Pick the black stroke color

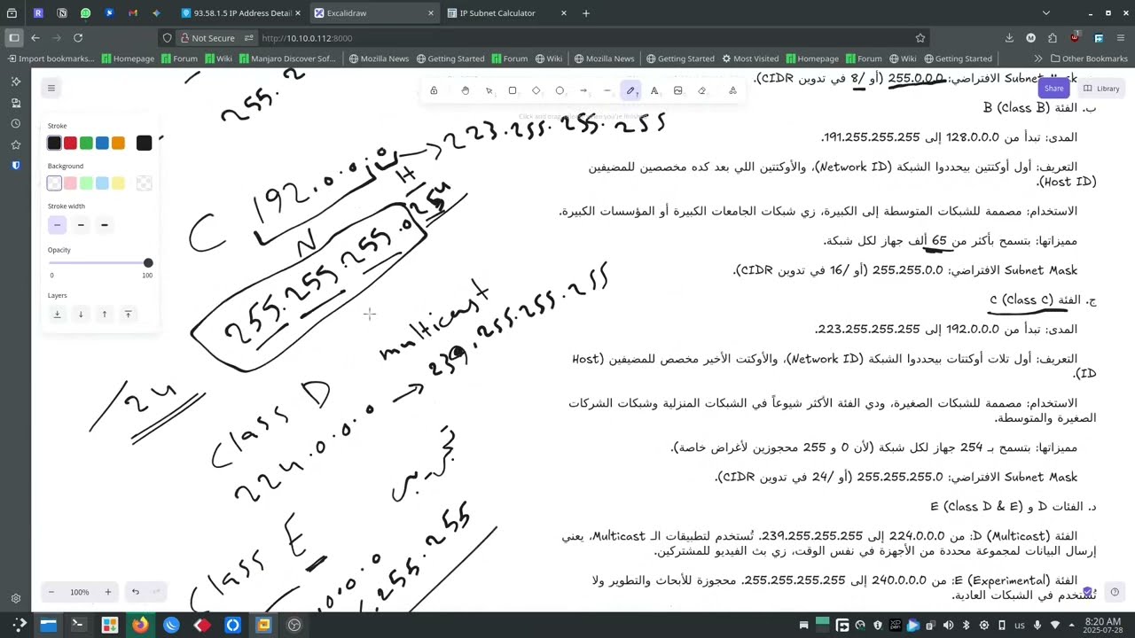[x=54, y=143]
